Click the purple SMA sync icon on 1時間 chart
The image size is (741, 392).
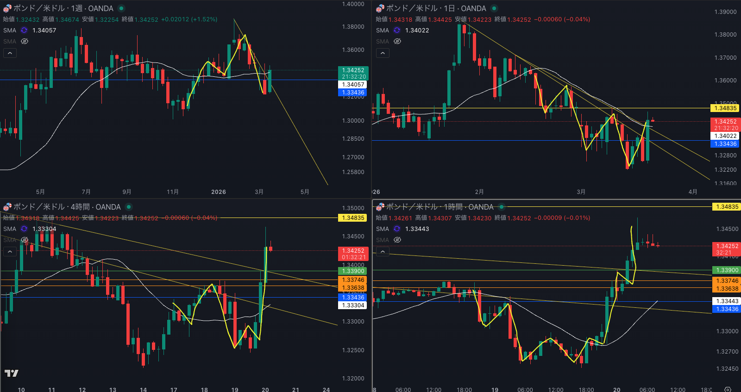397,229
